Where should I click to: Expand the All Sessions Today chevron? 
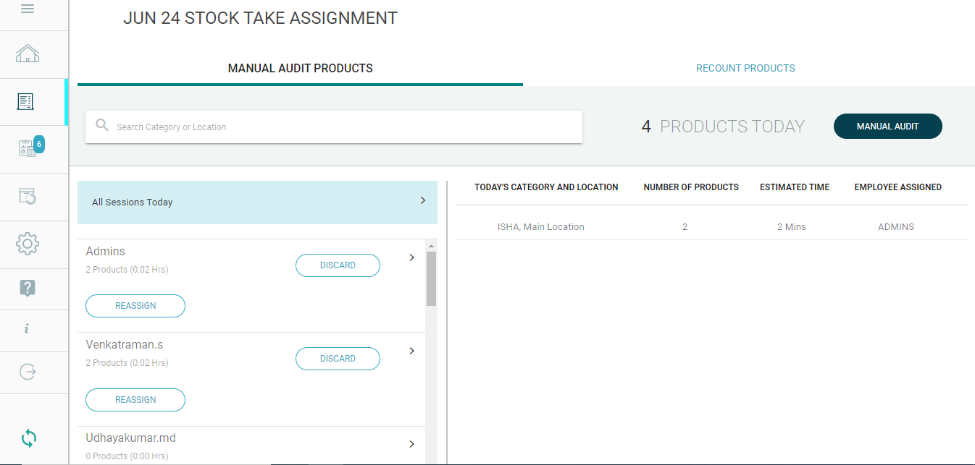tap(423, 201)
